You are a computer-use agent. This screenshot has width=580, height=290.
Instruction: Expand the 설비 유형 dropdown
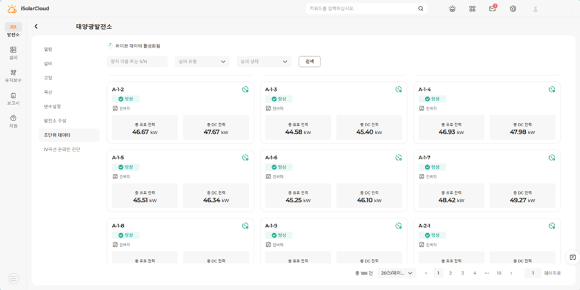(x=202, y=62)
